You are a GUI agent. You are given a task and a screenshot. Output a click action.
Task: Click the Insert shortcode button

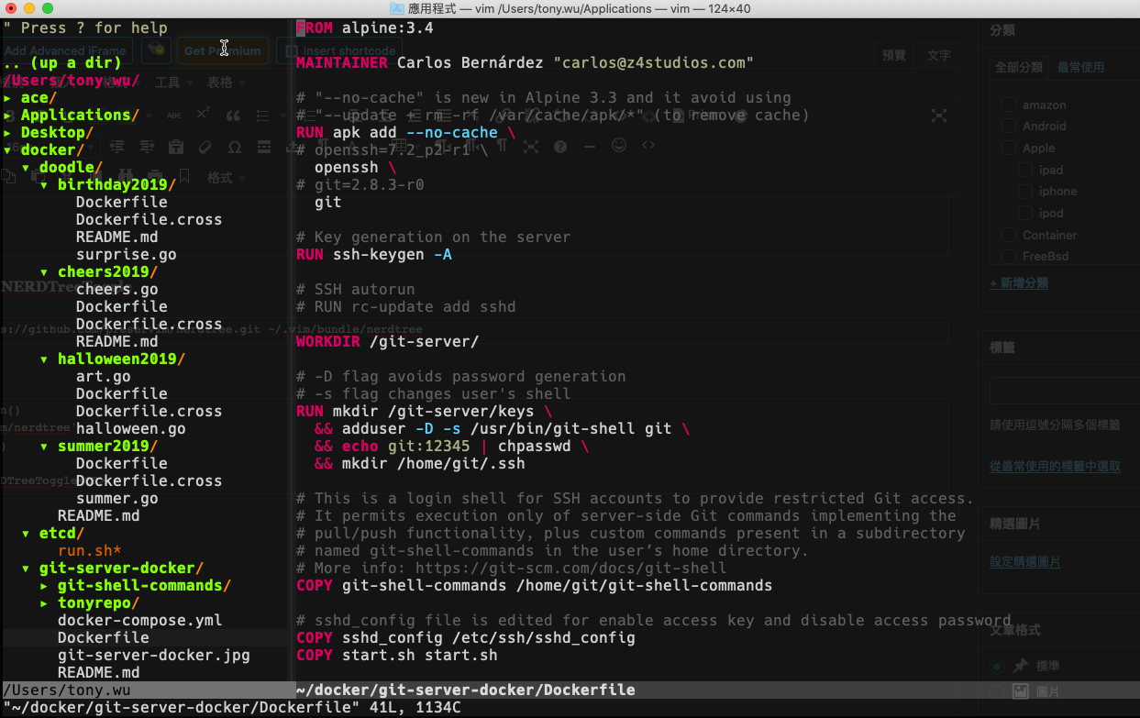340,51
